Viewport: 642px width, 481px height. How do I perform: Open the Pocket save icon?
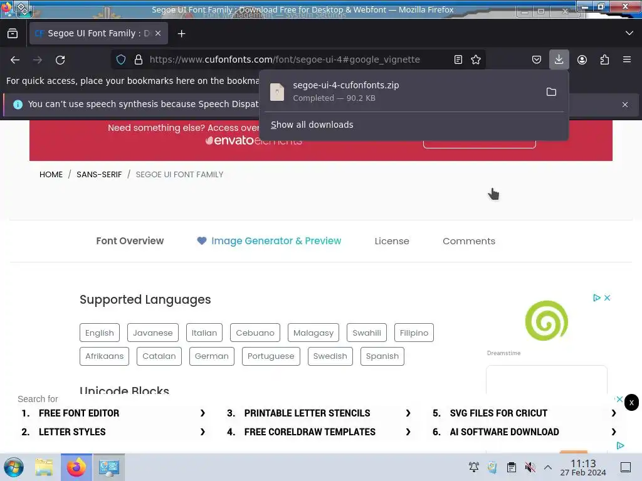537,59
